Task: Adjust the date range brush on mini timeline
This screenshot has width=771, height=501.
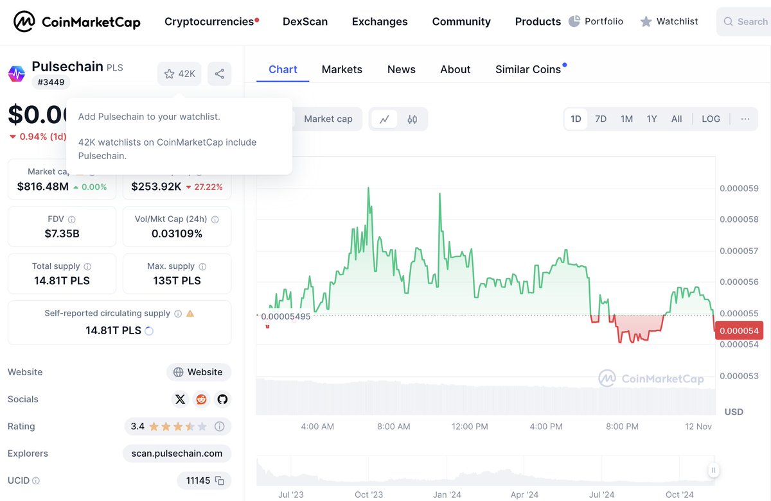Action: [713, 470]
